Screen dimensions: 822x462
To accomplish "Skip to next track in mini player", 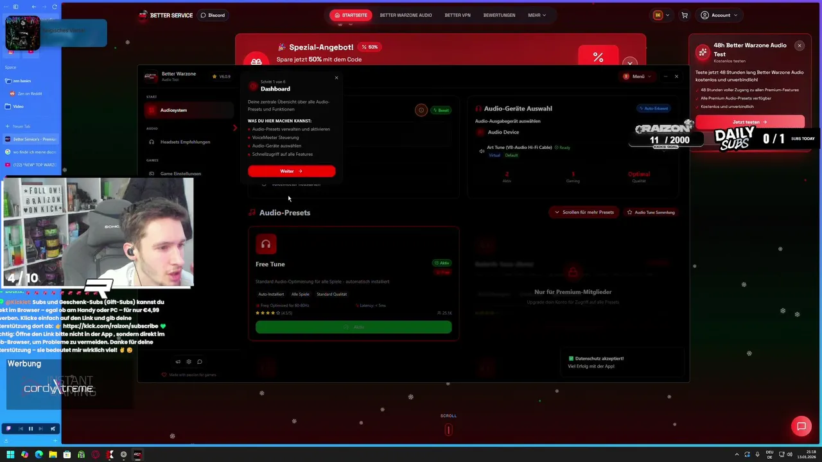I will pos(41,429).
